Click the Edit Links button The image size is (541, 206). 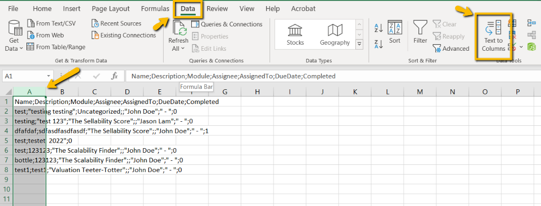pos(209,49)
